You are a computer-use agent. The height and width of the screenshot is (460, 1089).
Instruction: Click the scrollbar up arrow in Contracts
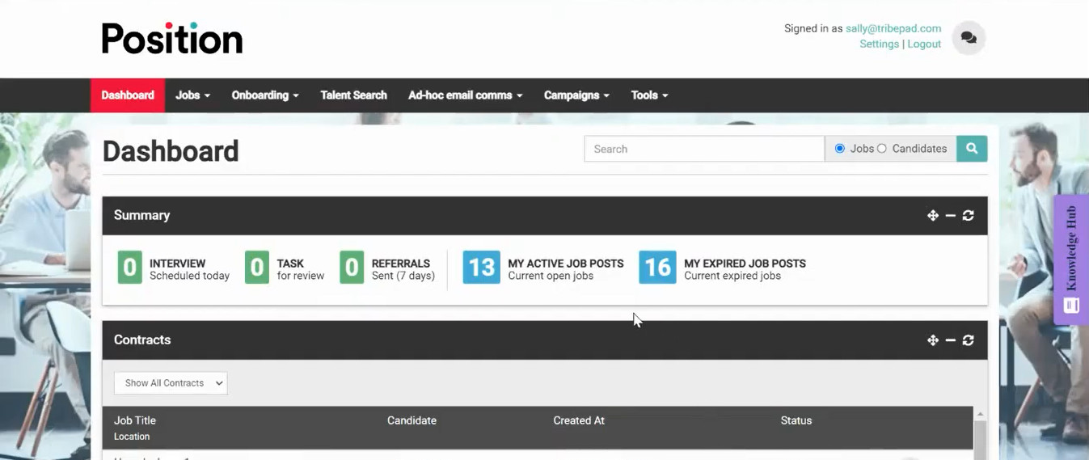[x=980, y=414]
